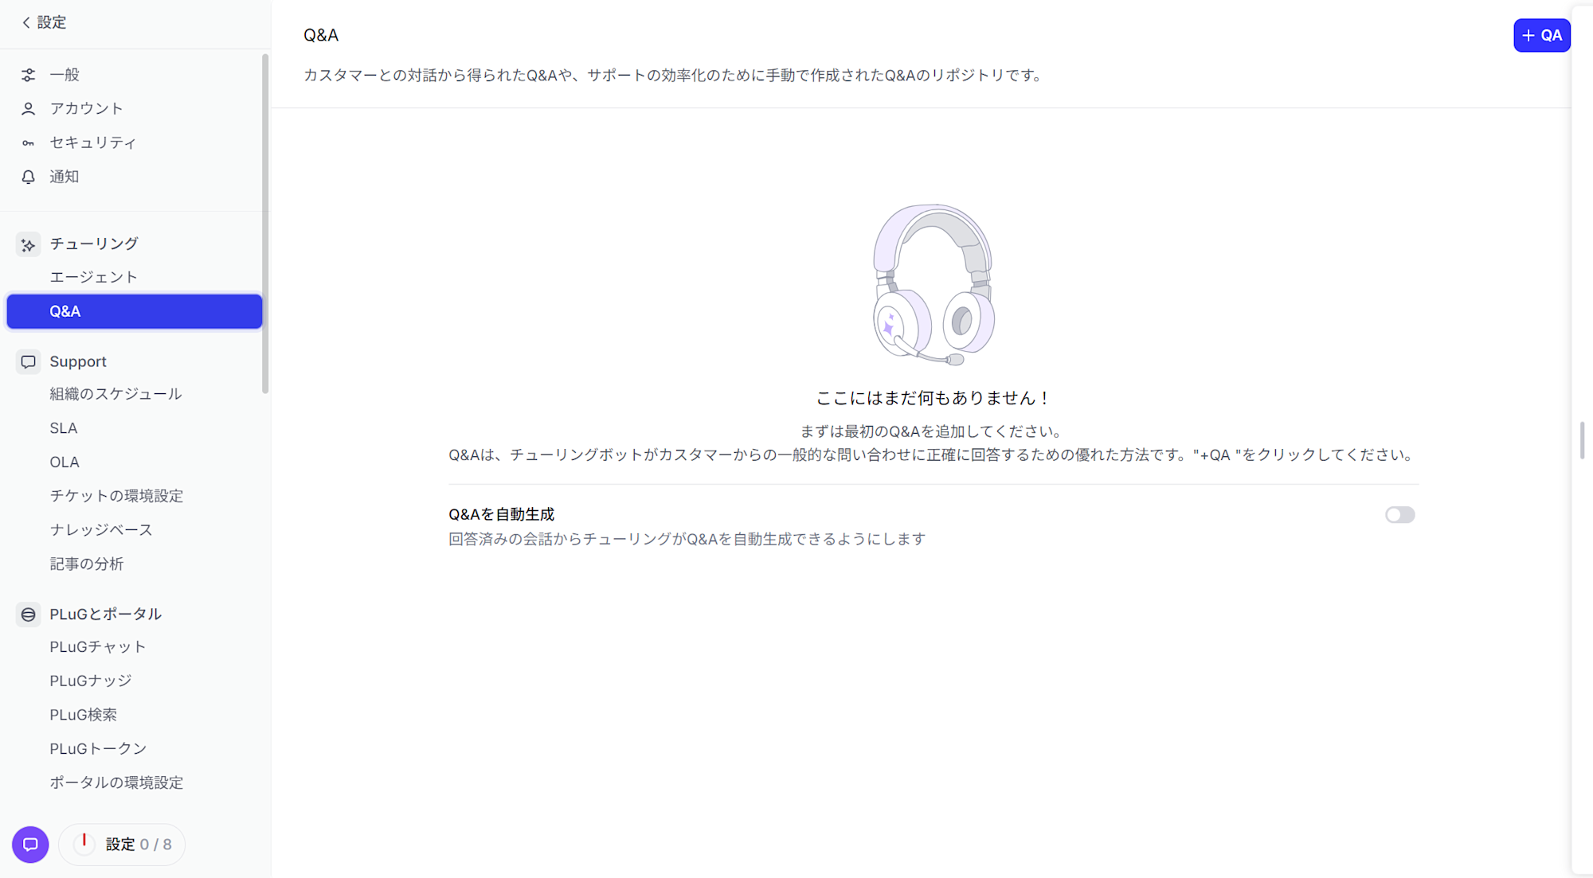
Task: Click the チューリング sparkle icon
Action: pyautogui.click(x=28, y=244)
